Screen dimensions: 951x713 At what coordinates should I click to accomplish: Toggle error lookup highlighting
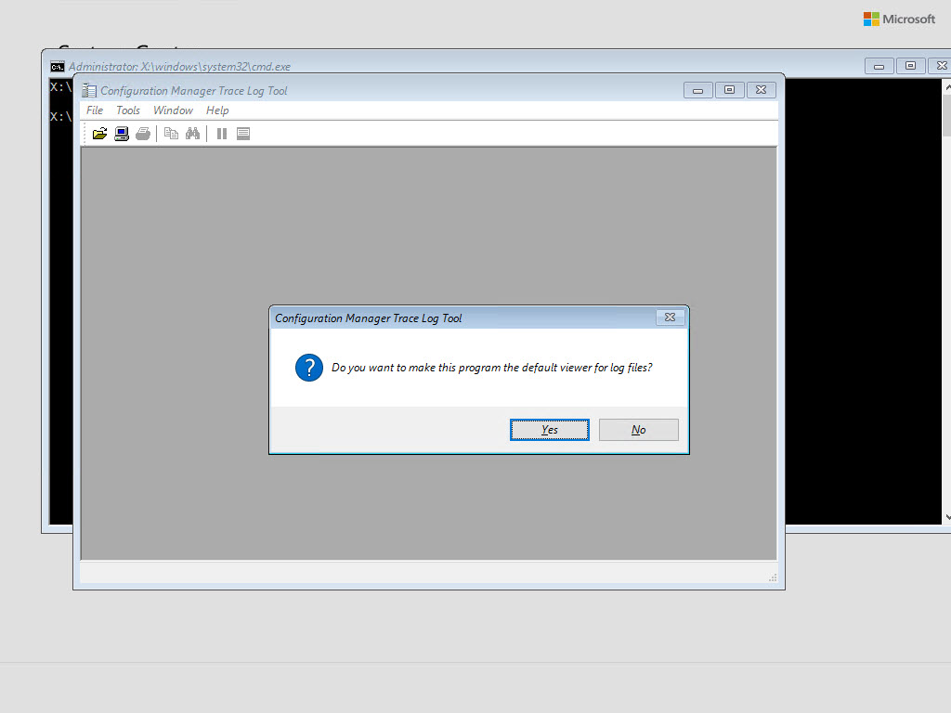click(243, 133)
